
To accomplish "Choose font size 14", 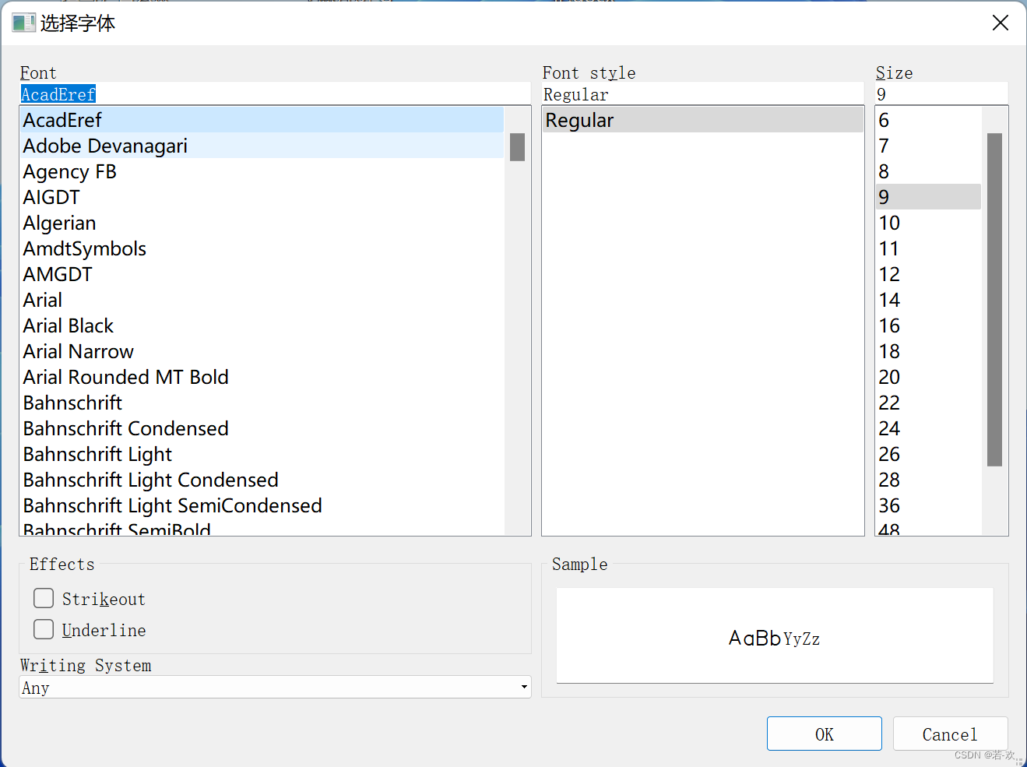I will (928, 300).
